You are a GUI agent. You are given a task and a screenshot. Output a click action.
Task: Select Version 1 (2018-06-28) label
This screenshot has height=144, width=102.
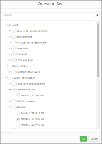tap(32, 95)
